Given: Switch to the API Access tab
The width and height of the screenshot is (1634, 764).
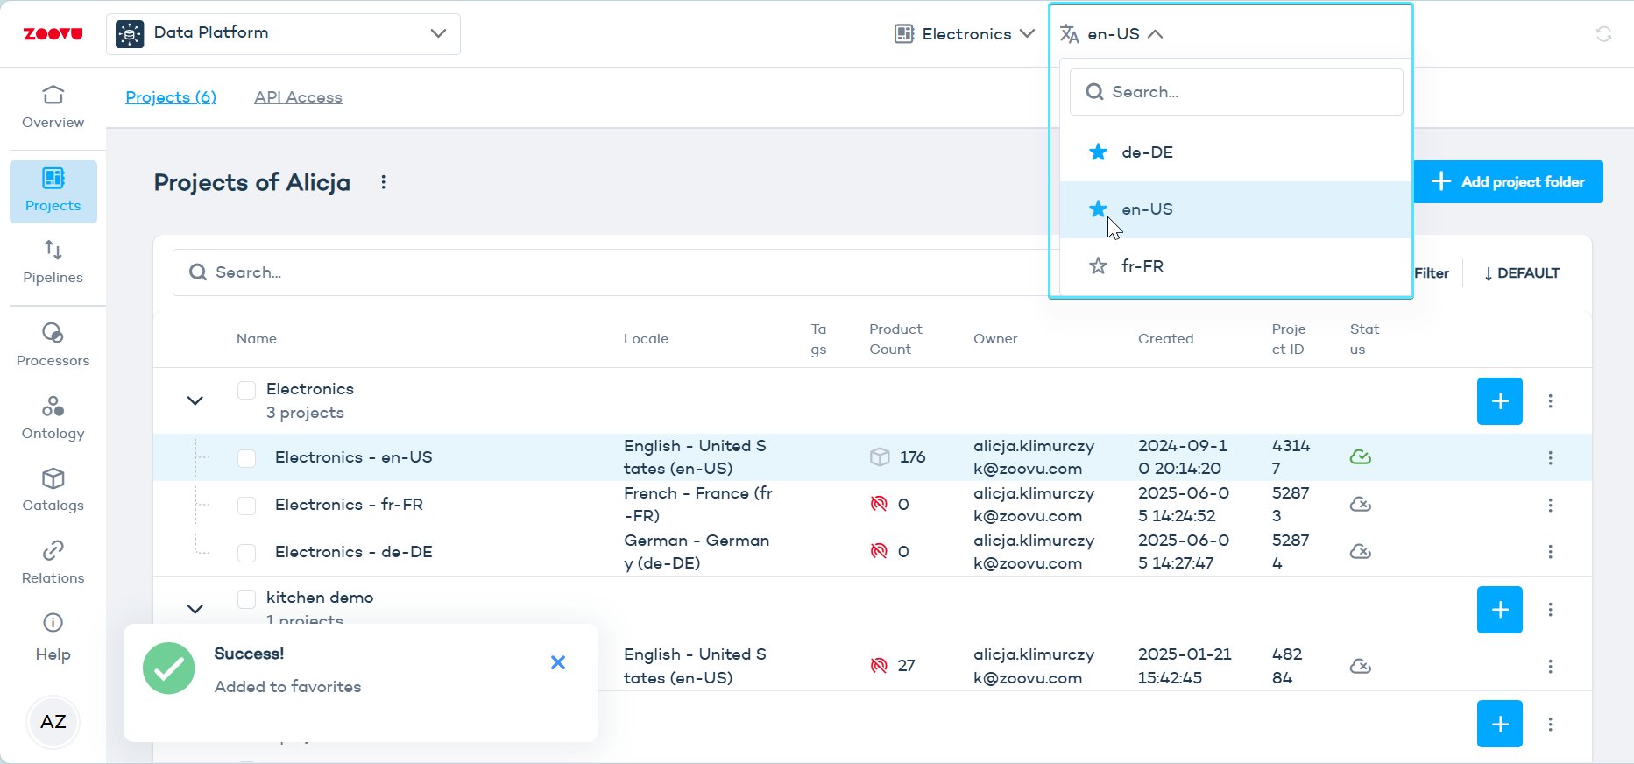Looking at the screenshot, I should click(x=298, y=97).
